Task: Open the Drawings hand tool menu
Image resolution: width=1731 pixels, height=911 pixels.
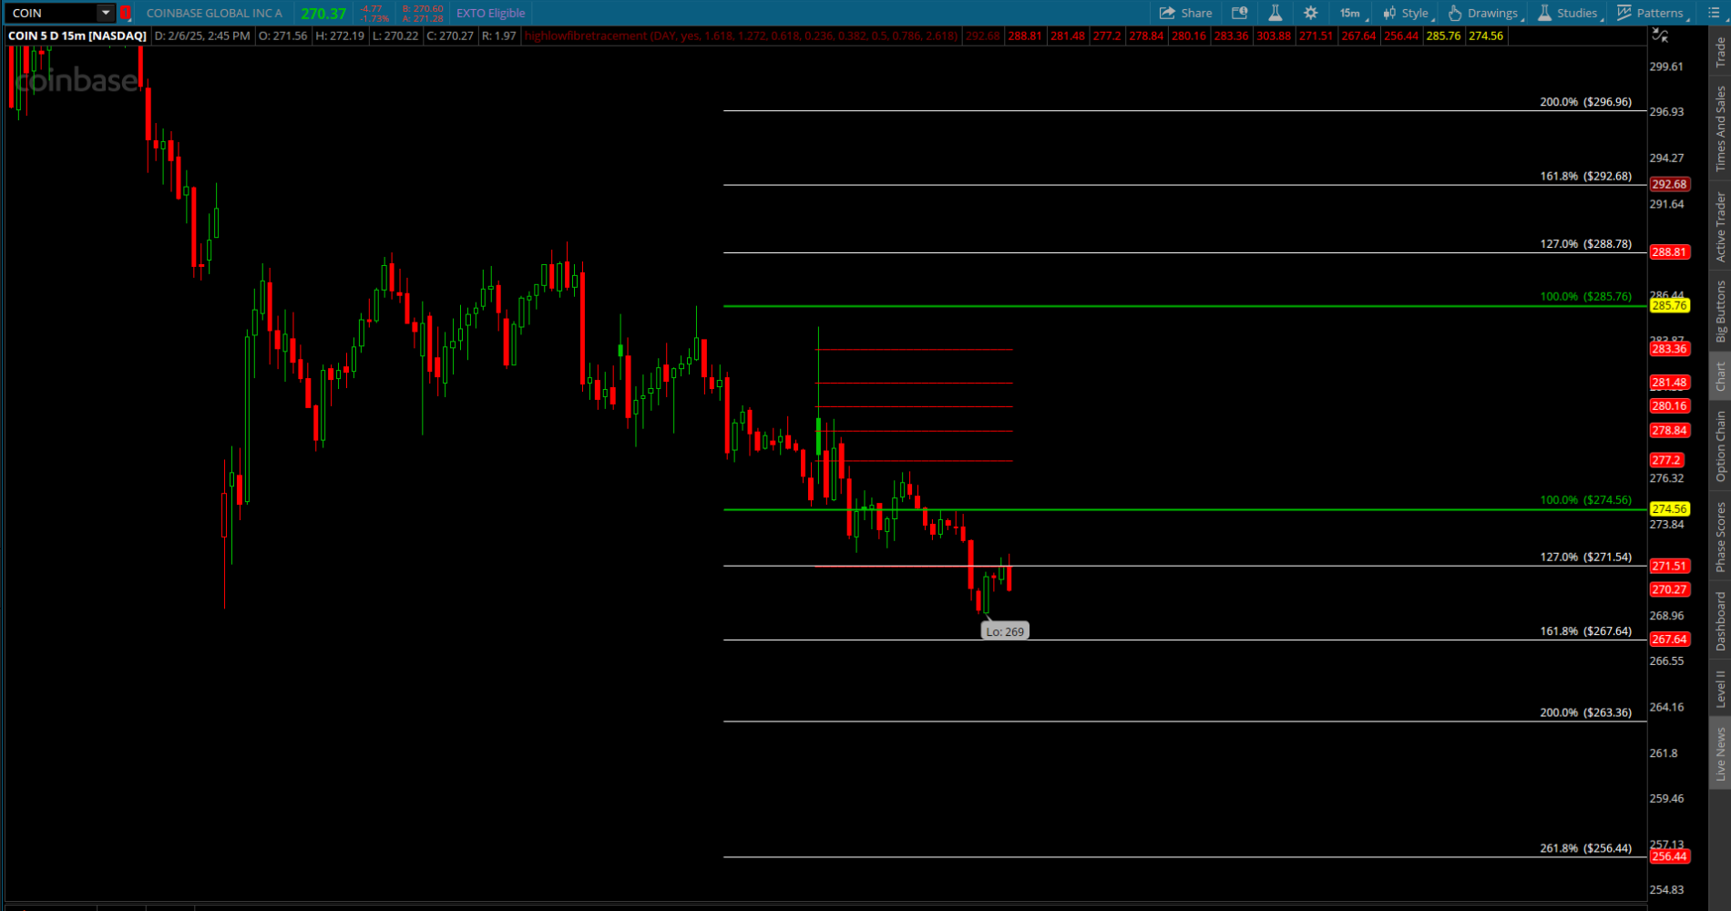Action: [1485, 13]
